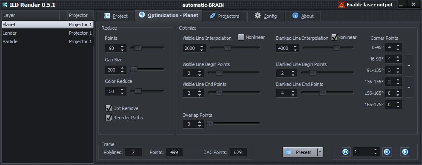The image size is (422, 165).
Task: Step to next frame icon
Action: [x=387, y=152]
